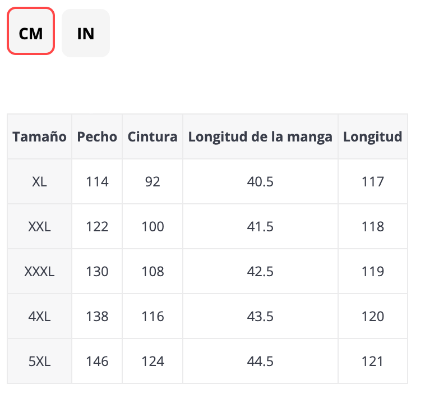Select the 4XL size row label

(39, 317)
